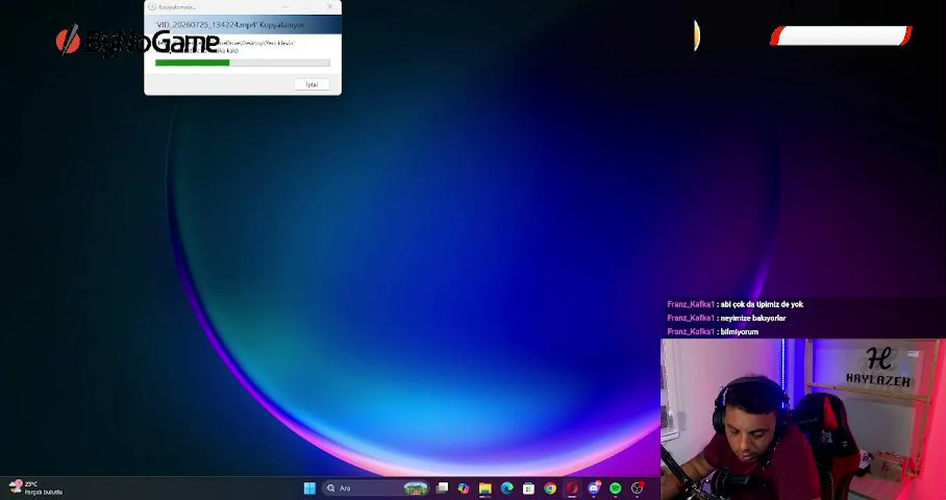
Task: Open Microsoft Store from the taskbar
Action: [529, 488]
